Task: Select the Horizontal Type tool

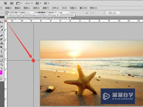Action: 2,52
